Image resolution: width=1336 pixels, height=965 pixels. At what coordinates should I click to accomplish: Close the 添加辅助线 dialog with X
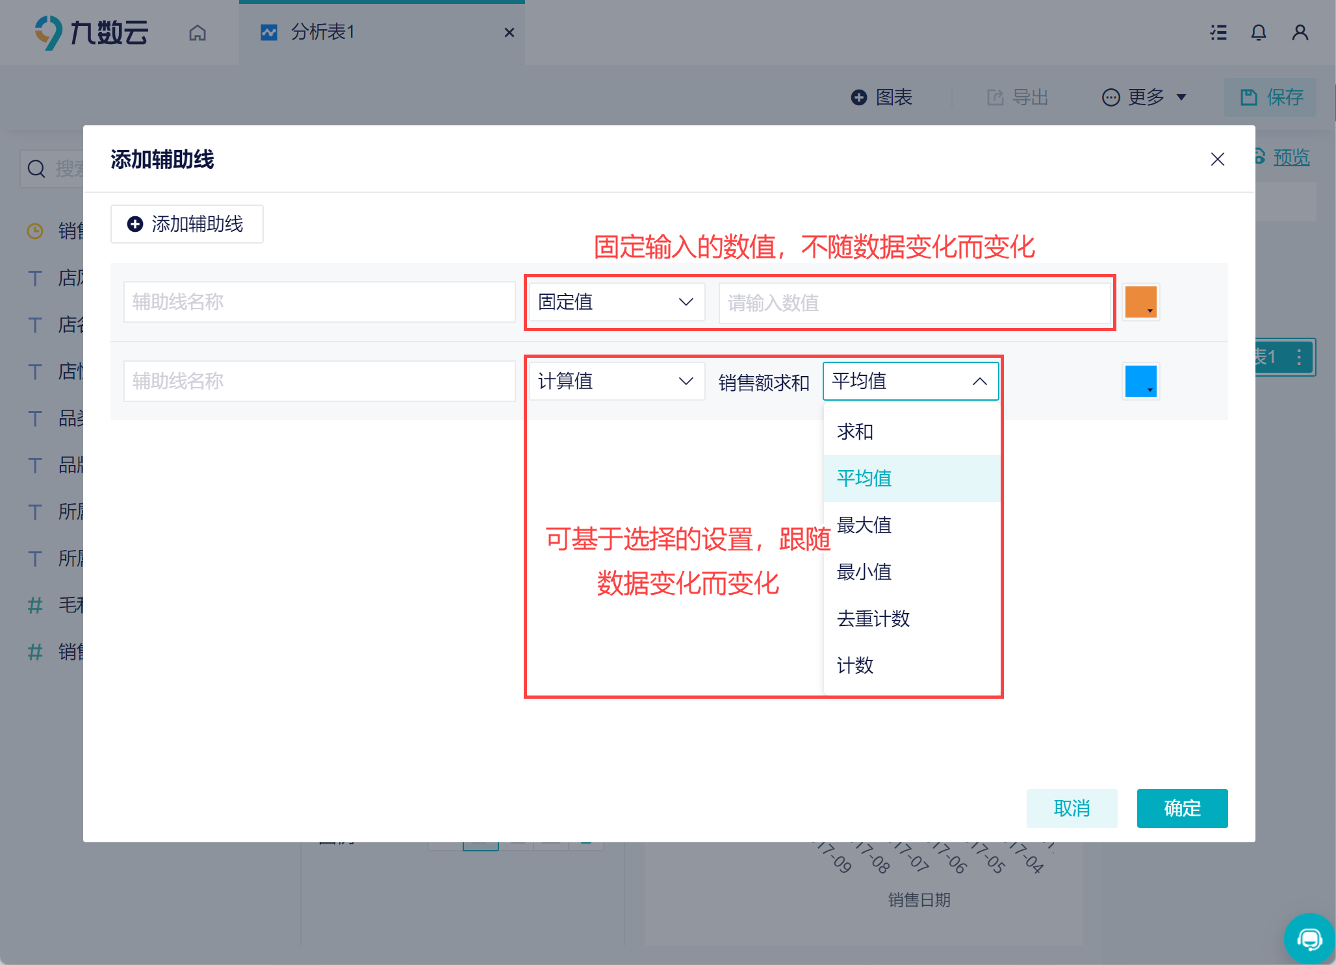[1217, 159]
